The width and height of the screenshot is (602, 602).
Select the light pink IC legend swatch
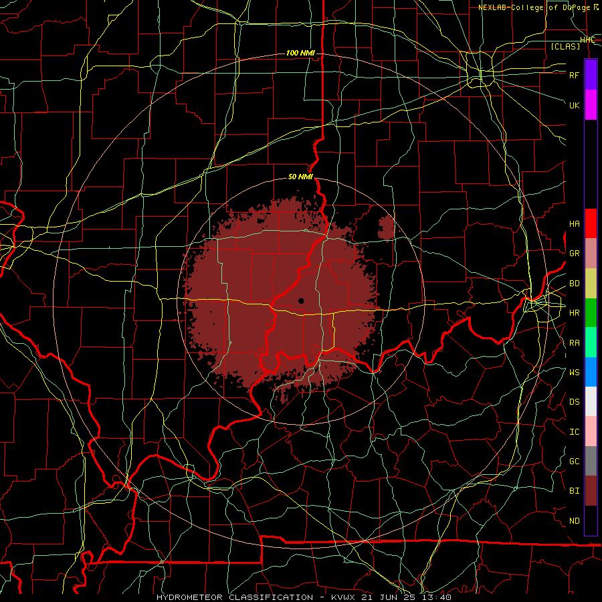(591, 431)
